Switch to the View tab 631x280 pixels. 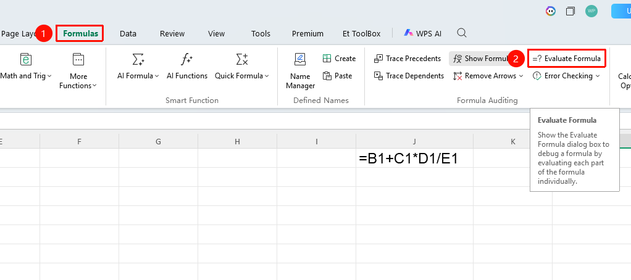[x=217, y=34]
